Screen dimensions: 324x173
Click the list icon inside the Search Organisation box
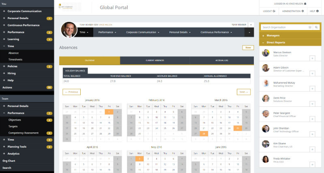310,27
